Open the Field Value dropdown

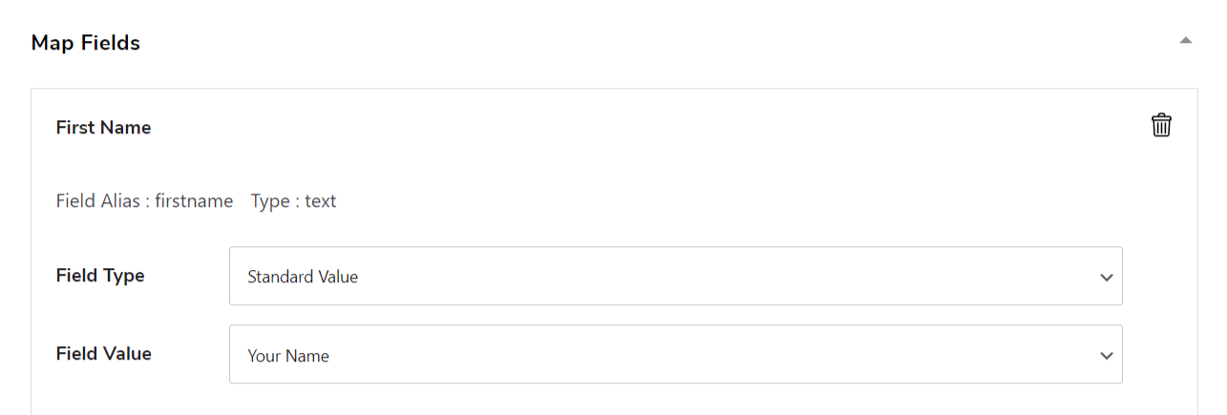(x=676, y=355)
